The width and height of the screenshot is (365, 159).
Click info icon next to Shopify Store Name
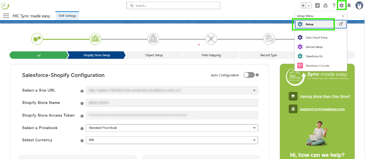pos(82,103)
